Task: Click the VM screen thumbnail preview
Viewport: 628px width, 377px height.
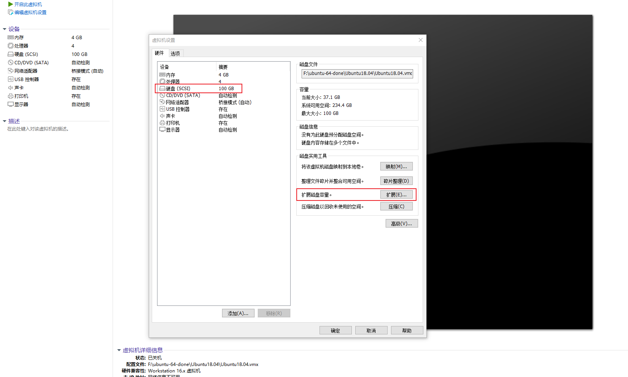Action: click(383, 172)
